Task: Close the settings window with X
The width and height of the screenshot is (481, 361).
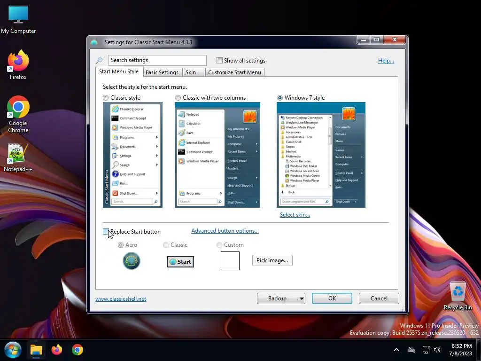Action: click(x=395, y=39)
